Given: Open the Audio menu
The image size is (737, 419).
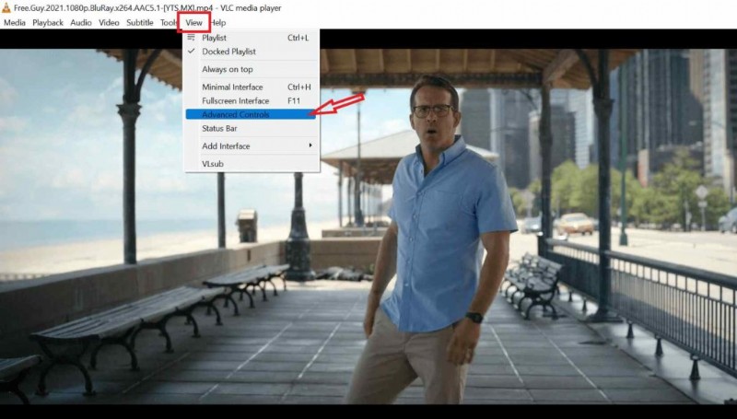Looking at the screenshot, I should pos(81,22).
